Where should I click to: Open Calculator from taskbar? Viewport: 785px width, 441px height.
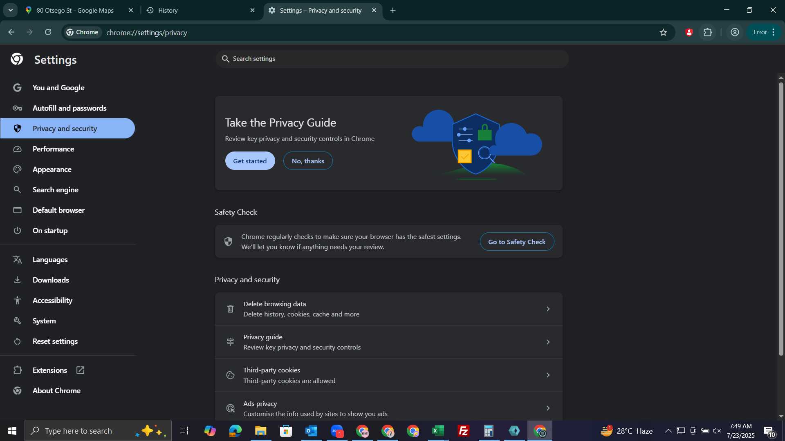[489, 431]
